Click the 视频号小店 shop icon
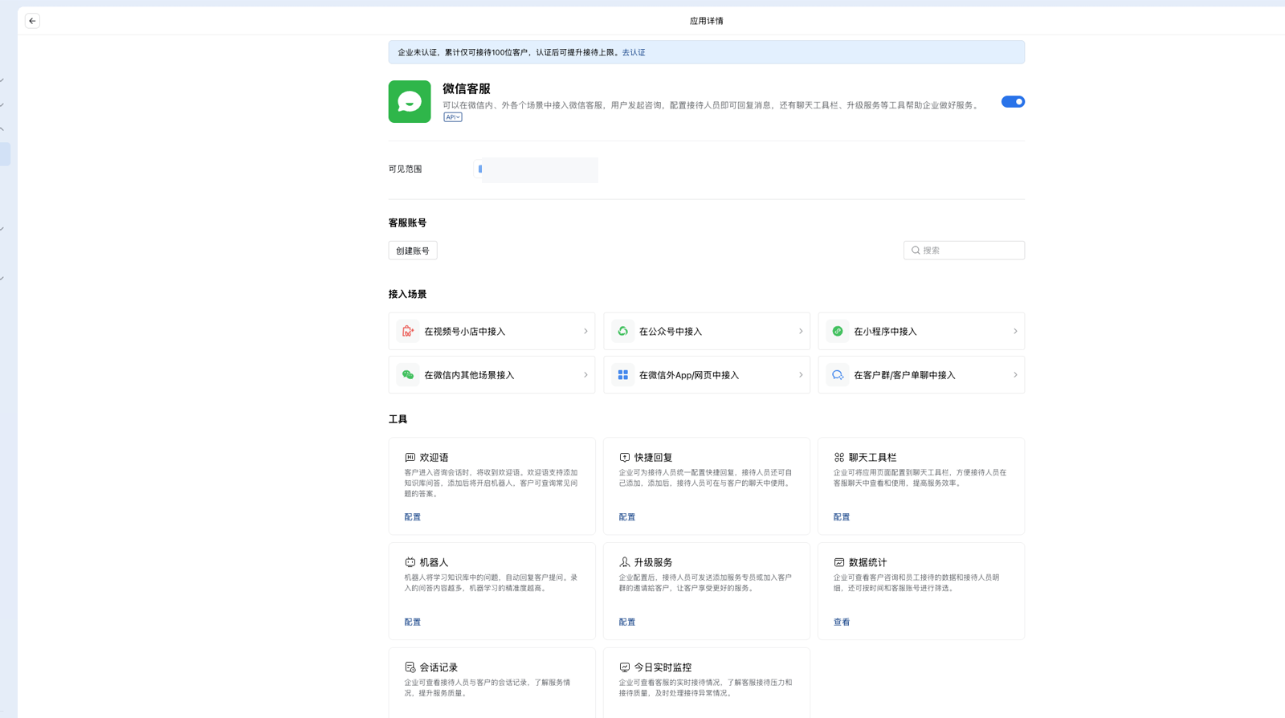The image size is (1285, 718). click(408, 331)
